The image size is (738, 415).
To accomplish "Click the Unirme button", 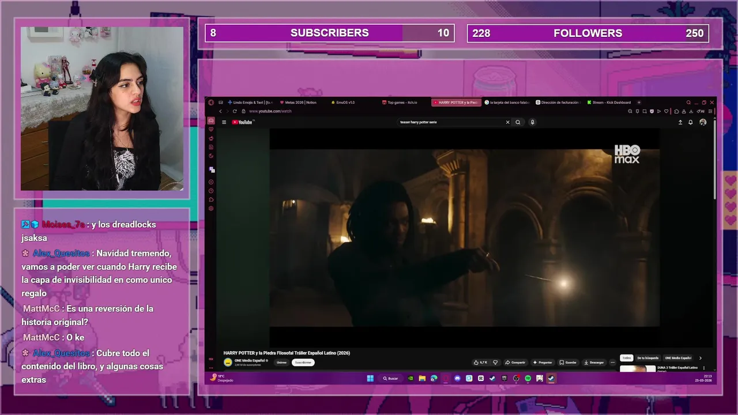I will click(x=281, y=363).
